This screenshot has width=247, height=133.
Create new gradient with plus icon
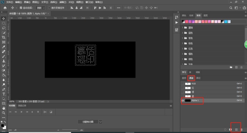[x=236, y=67]
